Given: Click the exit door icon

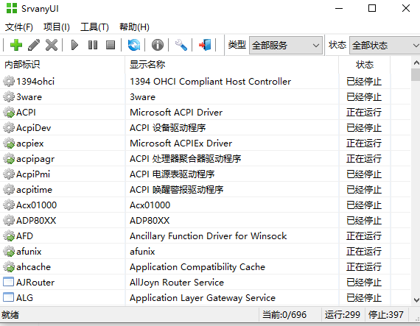Looking at the screenshot, I should (x=205, y=45).
